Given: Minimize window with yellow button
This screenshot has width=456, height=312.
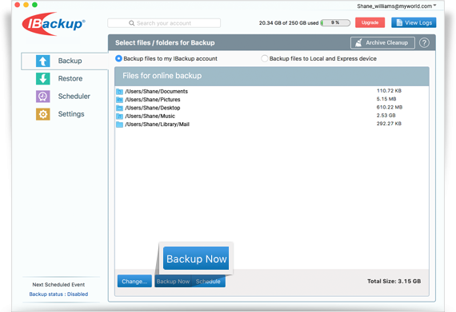Looking at the screenshot, I should click(x=26, y=5).
